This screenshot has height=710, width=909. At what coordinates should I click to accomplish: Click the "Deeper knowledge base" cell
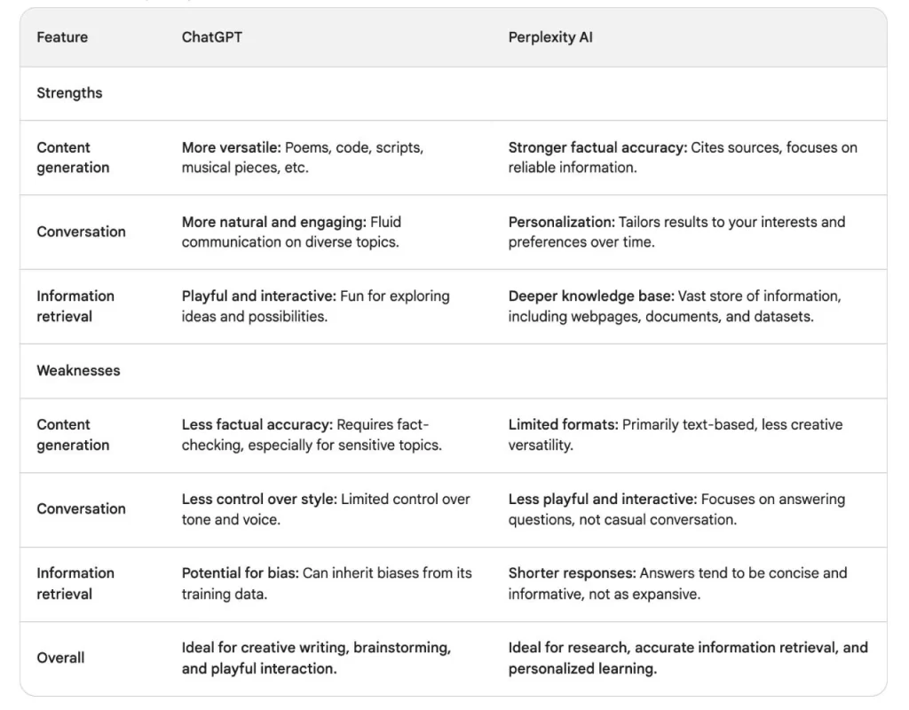(675, 306)
